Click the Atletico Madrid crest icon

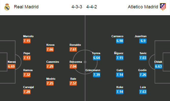(x=163, y=7)
